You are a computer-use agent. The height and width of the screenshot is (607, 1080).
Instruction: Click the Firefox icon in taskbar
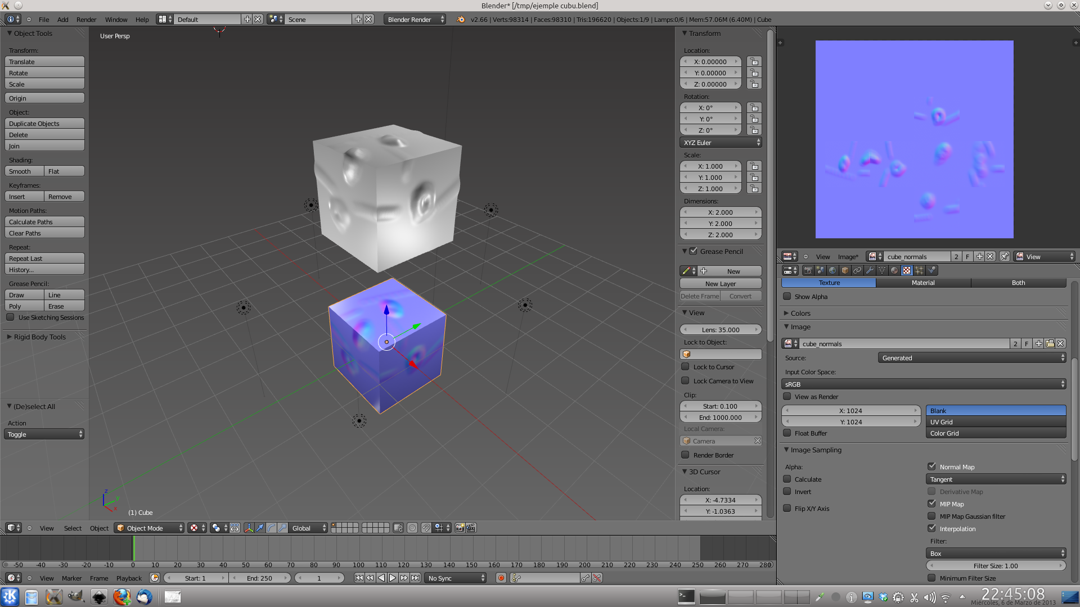(x=121, y=596)
